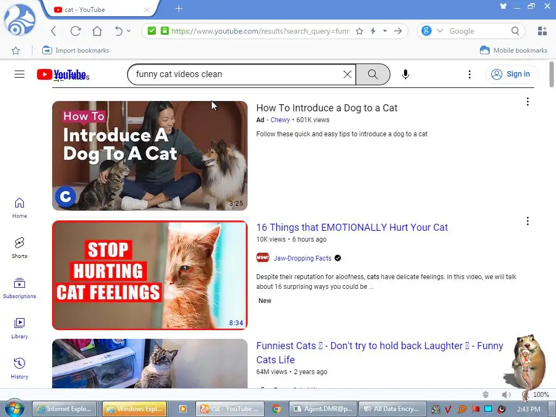556x417 pixels.
Task: Click the YouTube search magnifier button
Action: click(x=372, y=74)
